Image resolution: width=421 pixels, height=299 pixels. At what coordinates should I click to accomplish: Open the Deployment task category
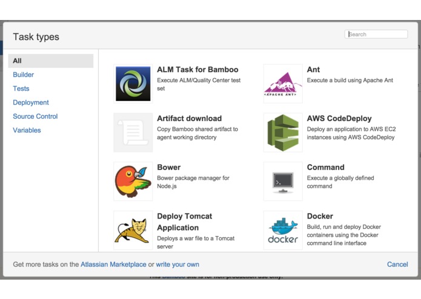pos(31,102)
